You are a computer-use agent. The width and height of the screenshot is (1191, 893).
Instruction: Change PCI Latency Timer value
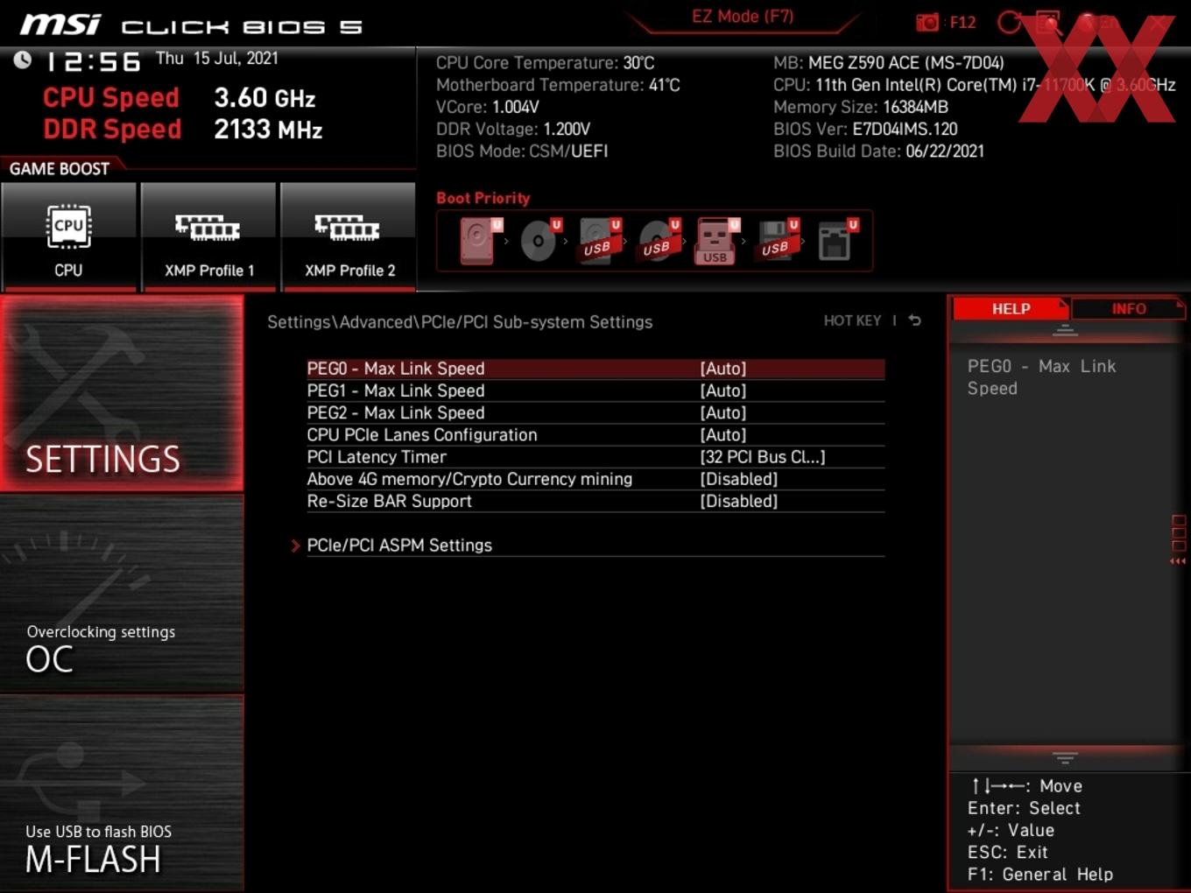(762, 457)
